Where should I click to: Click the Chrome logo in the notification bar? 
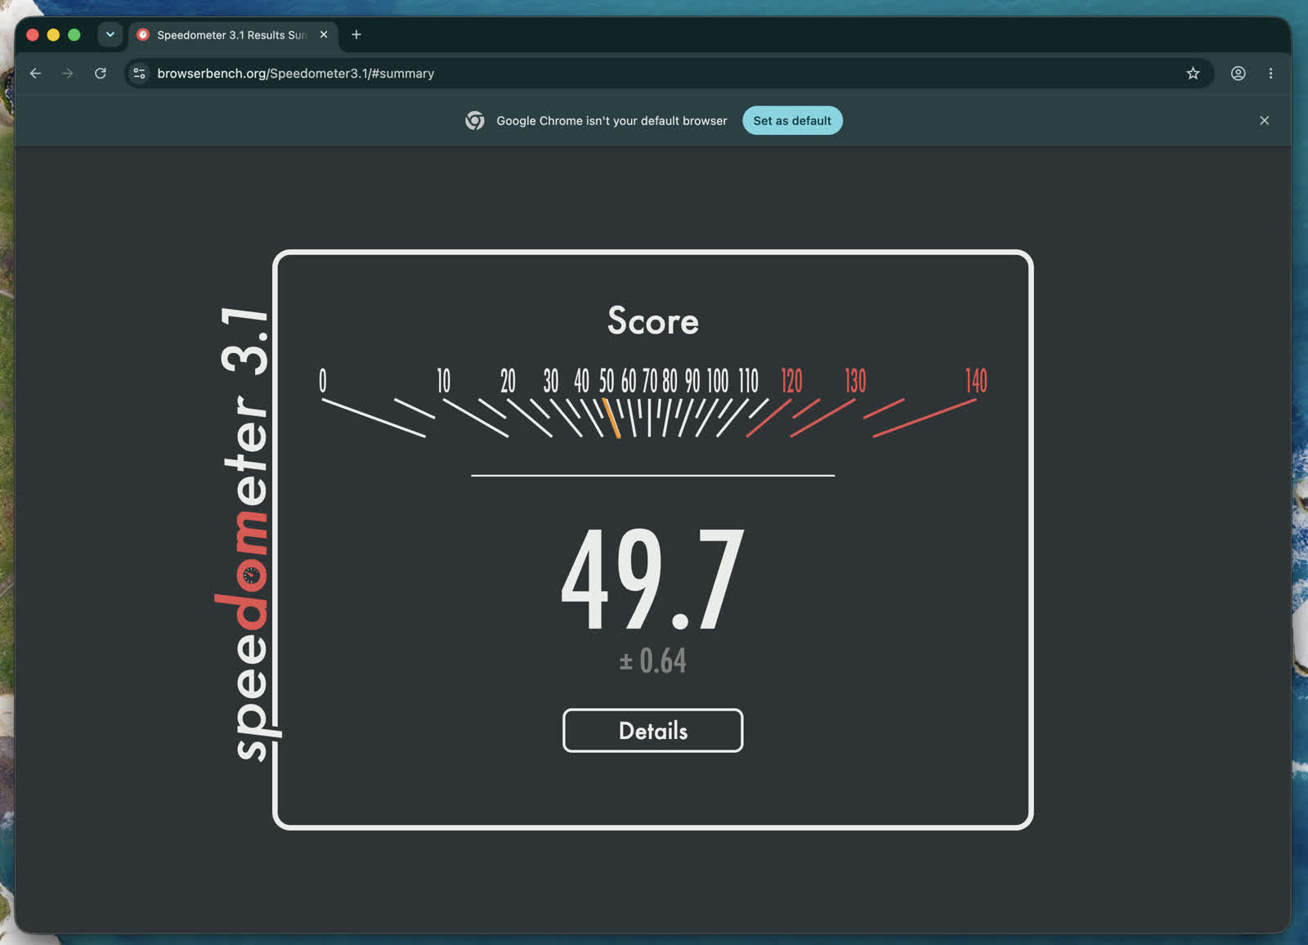[475, 120]
